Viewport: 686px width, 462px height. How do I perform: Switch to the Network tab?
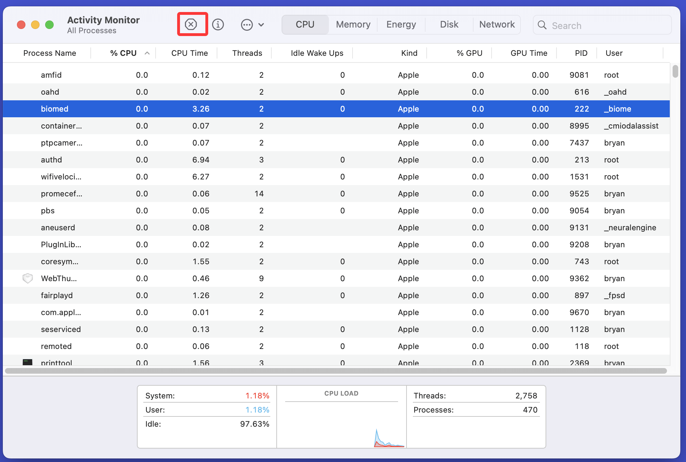pos(497,24)
